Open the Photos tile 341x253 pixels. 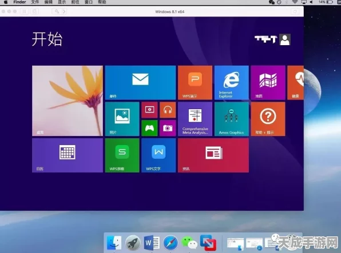122,119
